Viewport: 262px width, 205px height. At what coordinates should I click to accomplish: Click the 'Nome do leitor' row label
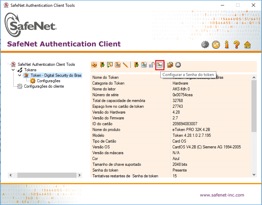click(104, 89)
